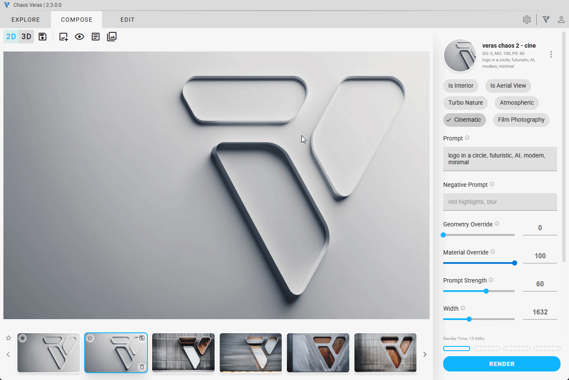Enable the Film Photography chip
569x380 pixels.
point(521,120)
